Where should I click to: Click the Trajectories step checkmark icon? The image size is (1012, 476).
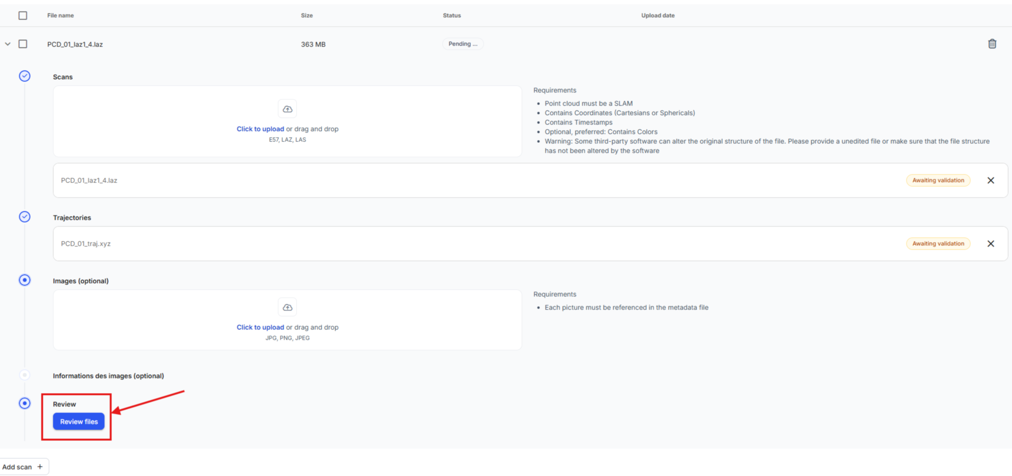pos(25,217)
